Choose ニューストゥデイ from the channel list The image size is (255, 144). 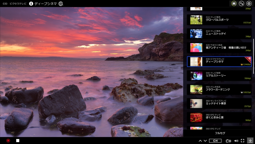[219, 34]
